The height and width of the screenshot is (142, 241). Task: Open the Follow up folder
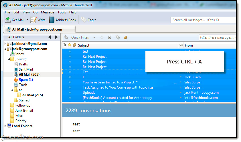(x=23, y=105)
